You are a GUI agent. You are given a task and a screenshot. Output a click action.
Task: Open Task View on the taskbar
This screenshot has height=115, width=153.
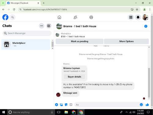59,112
